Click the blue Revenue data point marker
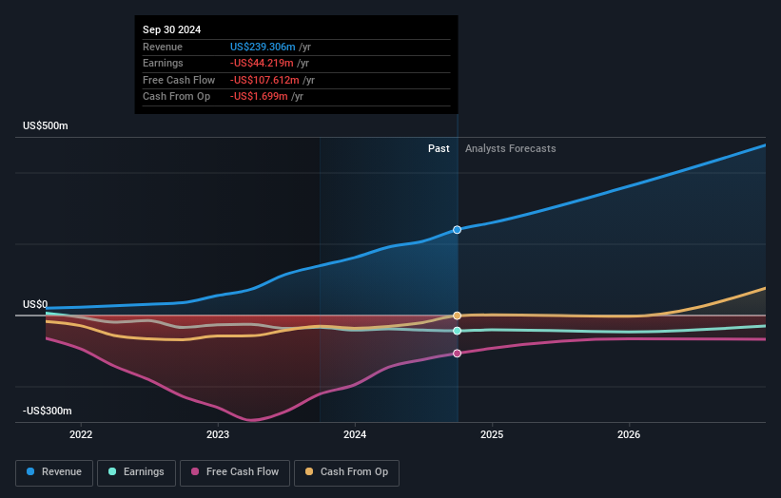The image size is (781, 498). 458,230
